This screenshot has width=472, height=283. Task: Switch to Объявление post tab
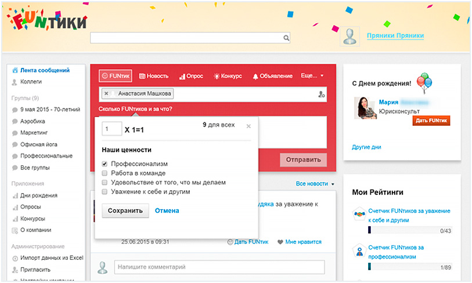(272, 76)
